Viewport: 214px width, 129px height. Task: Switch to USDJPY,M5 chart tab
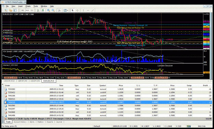(x=35, y=81)
